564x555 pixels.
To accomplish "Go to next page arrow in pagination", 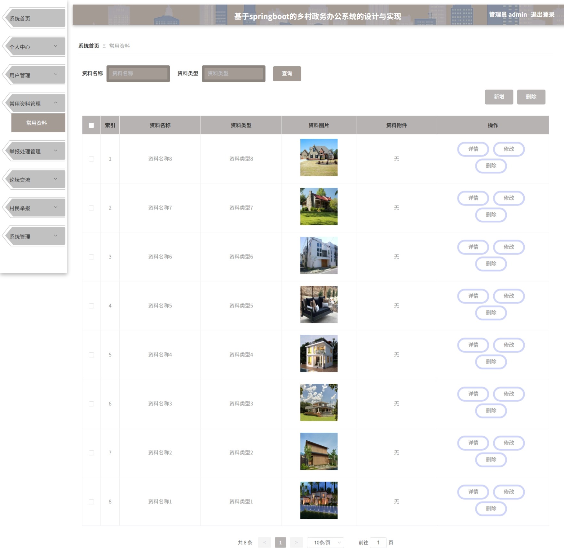I will [296, 542].
